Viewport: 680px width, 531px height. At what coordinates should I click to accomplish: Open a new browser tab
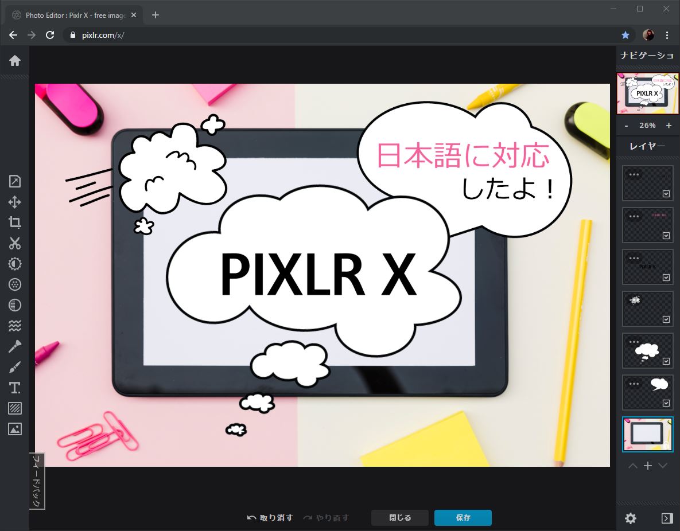pyautogui.click(x=156, y=15)
